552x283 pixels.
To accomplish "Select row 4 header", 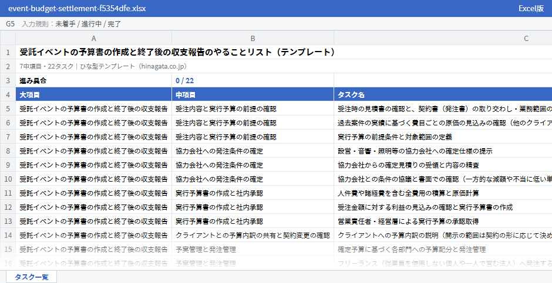I will (8, 94).
